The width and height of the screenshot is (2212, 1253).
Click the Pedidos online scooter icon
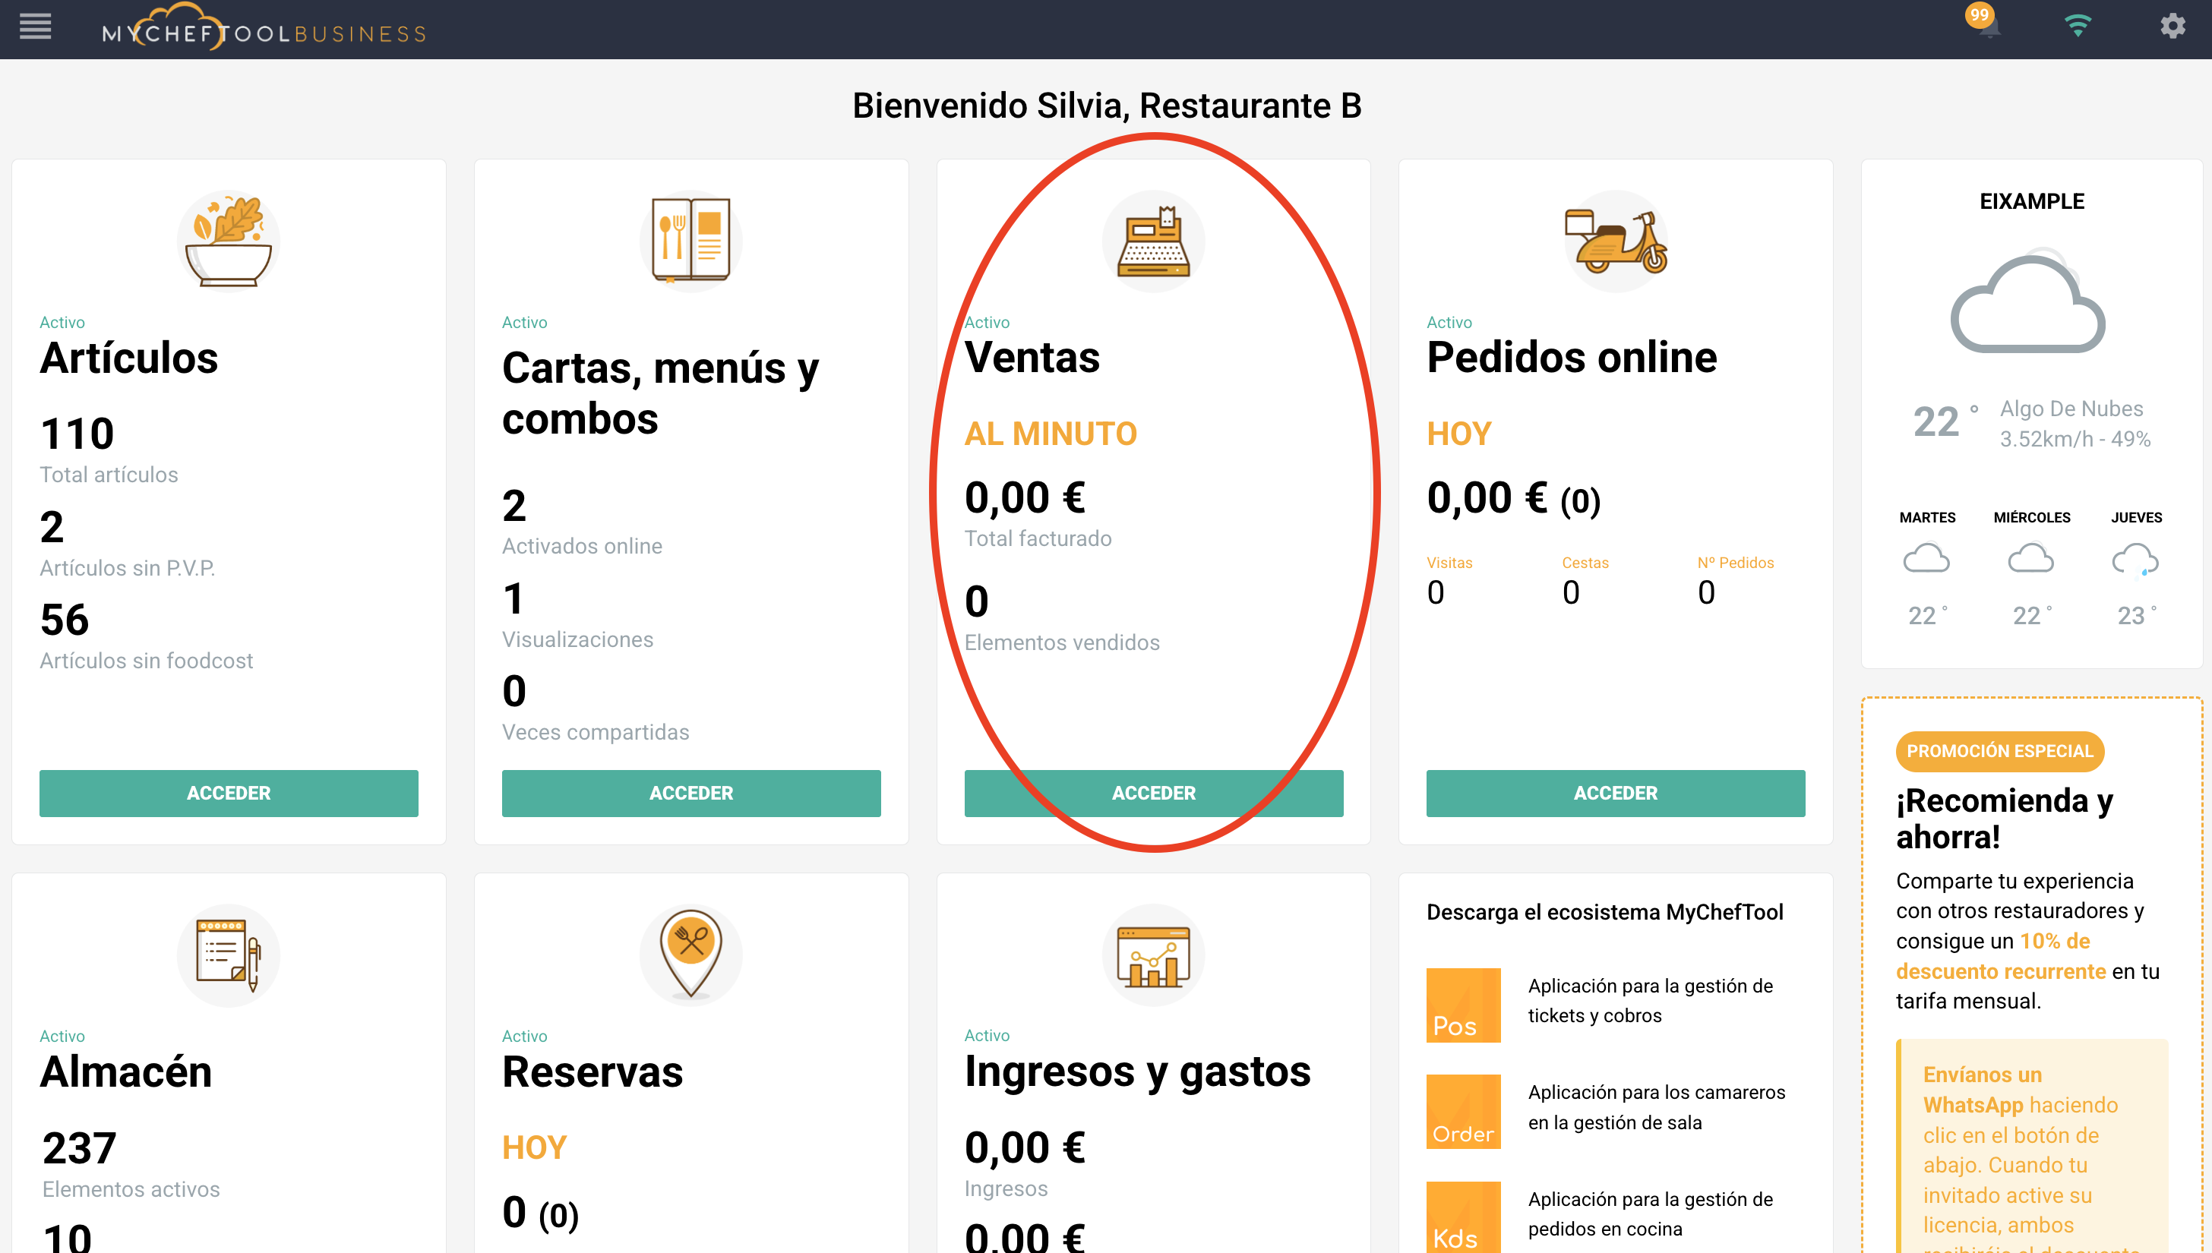[x=1616, y=243]
